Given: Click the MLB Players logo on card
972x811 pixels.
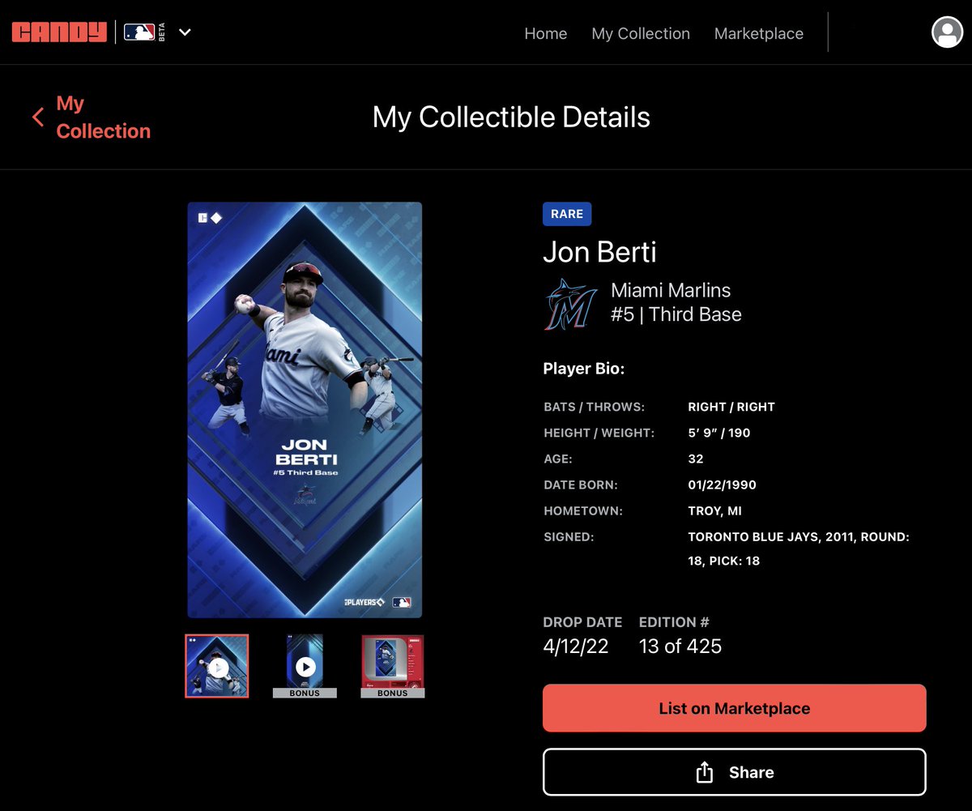Looking at the screenshot, I should coord(364,603).
